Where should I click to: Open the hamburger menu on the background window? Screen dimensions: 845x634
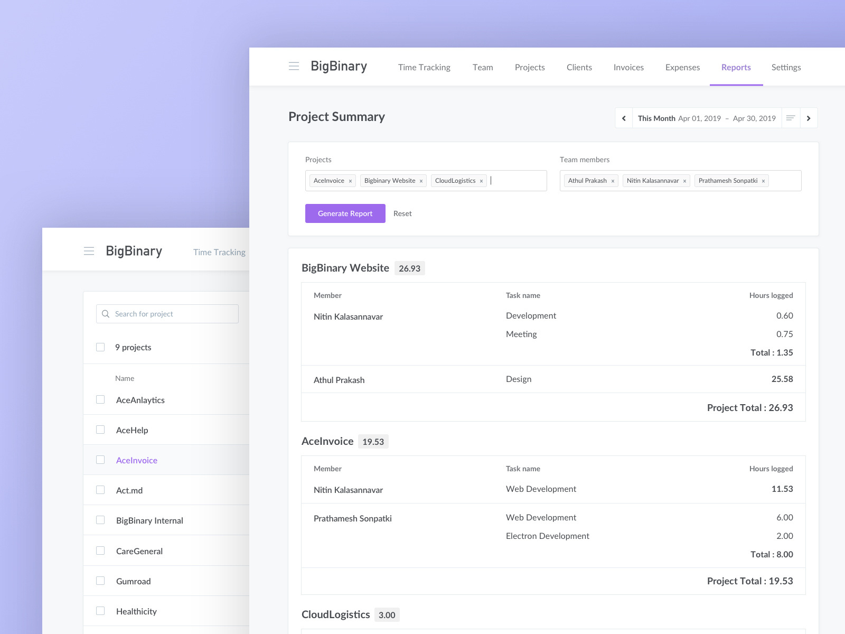click(x=89, y=251)
